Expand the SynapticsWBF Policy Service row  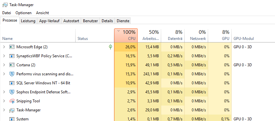coord(4,56)
